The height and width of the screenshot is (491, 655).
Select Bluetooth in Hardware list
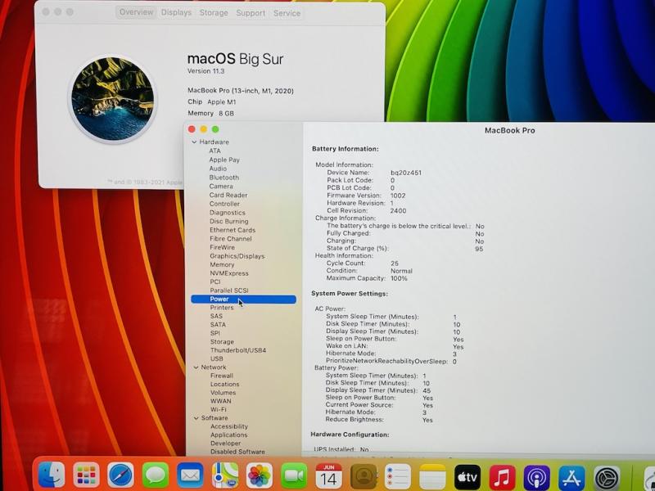224,178
